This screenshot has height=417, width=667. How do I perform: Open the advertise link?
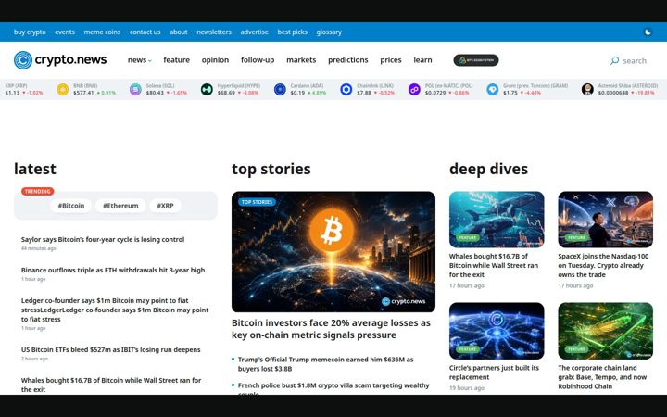[x=255, y=32]
